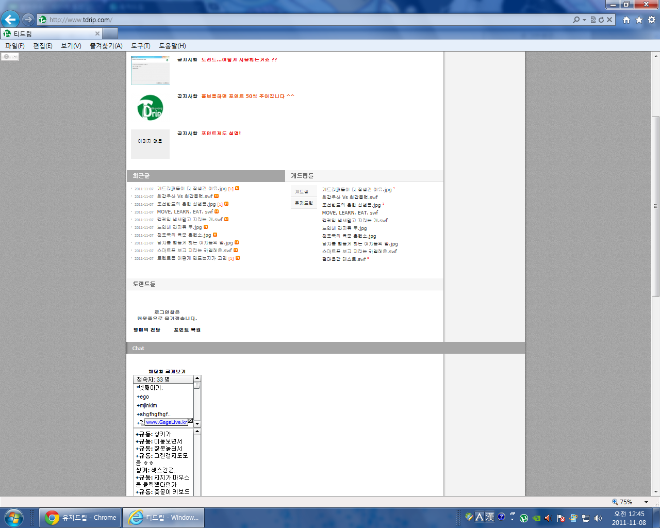Click the 유저드립 tab in the right panel

(x=304, y=203)
